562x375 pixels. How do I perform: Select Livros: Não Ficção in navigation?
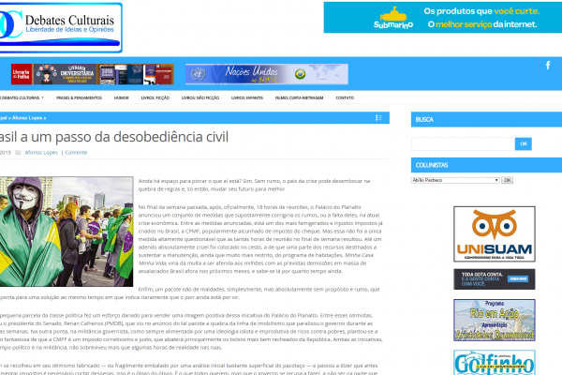(x=200, y=97)
